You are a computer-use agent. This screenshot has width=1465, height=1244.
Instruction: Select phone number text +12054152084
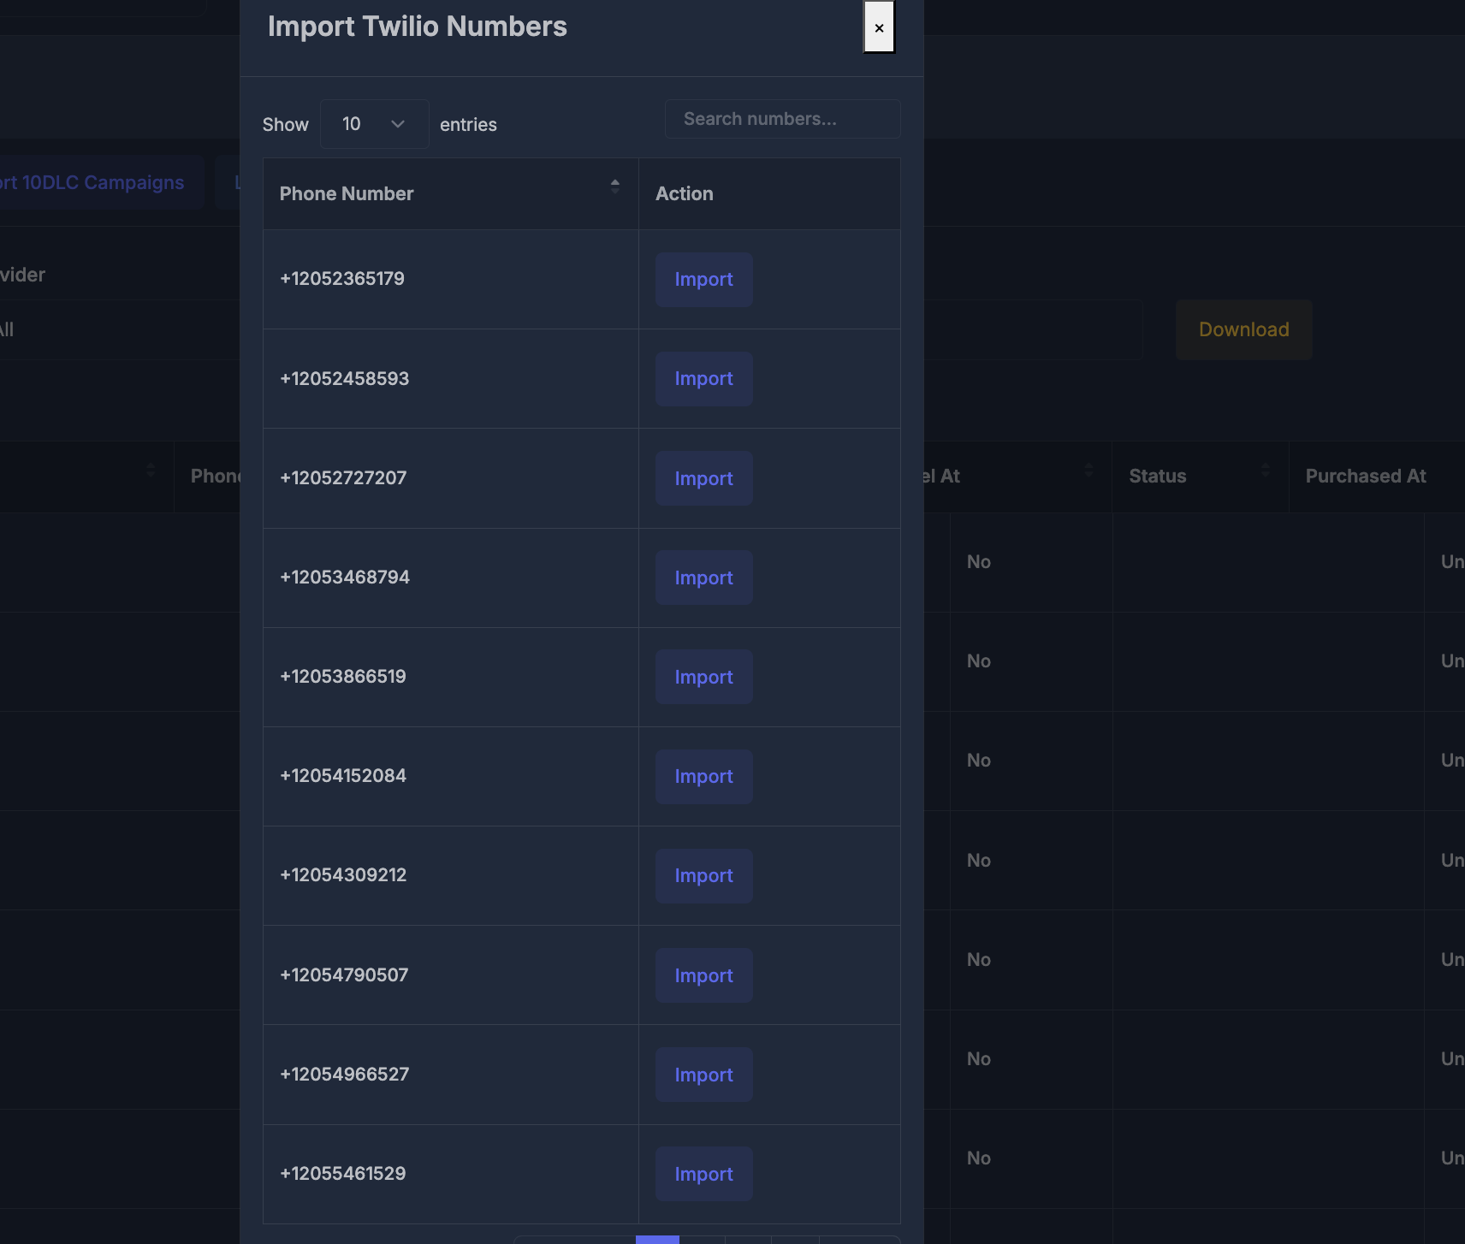(x=343, y=776)
